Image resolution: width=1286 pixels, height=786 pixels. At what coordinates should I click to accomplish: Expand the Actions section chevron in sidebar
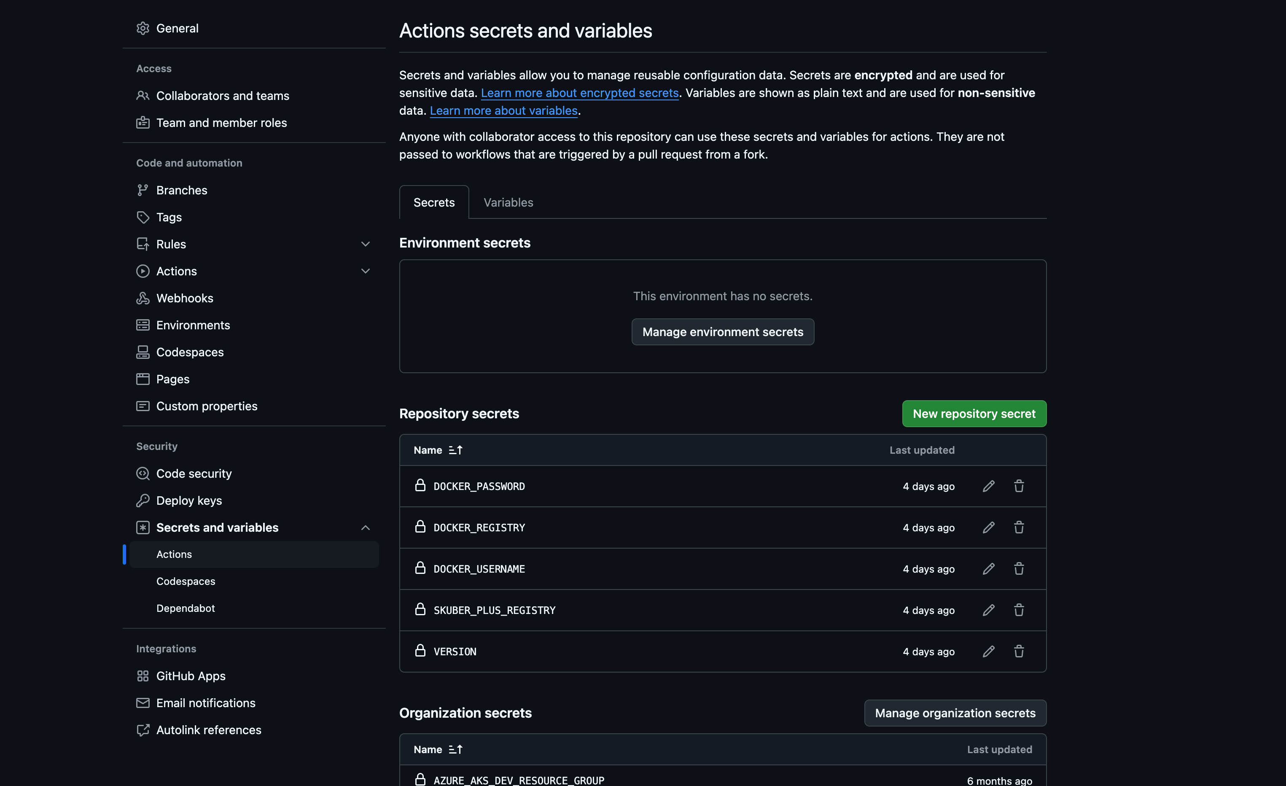(x=365, y=271)
